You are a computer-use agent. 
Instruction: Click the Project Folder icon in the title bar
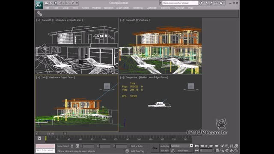(73, 3)
